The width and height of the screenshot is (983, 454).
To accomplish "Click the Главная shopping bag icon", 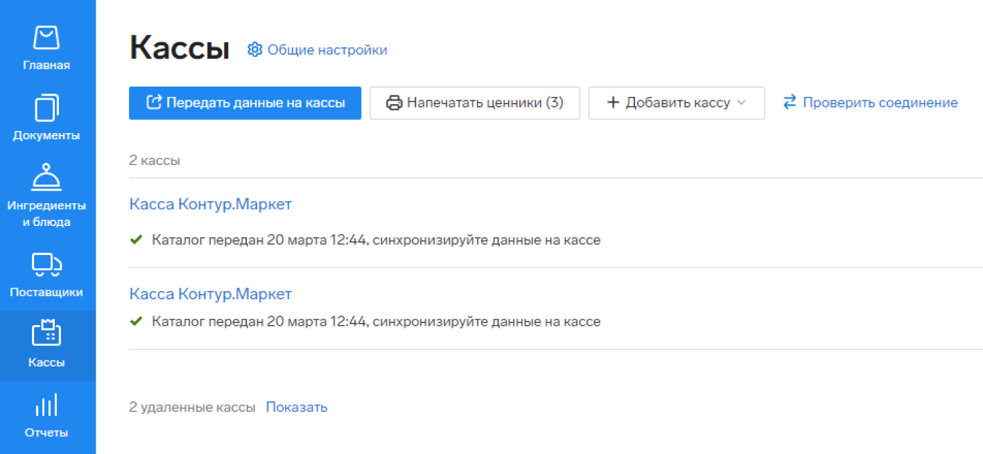I will coord(46,38).
